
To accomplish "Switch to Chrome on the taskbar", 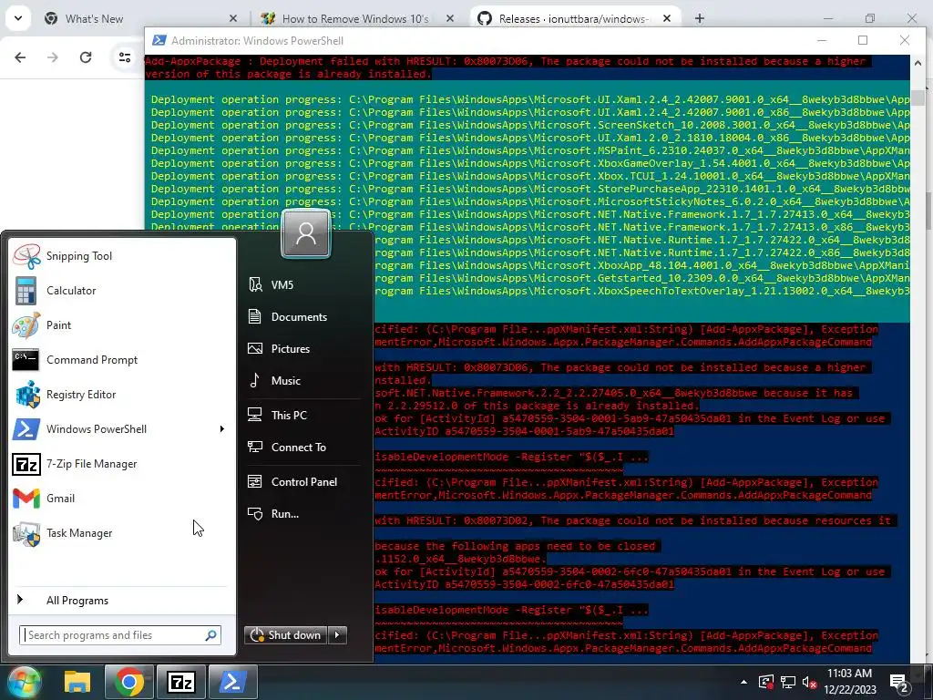I will [x=129, y=682].
